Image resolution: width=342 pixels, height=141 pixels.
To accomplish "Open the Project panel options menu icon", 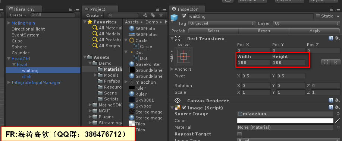I will pyautogui.click(x=164, y=10).
